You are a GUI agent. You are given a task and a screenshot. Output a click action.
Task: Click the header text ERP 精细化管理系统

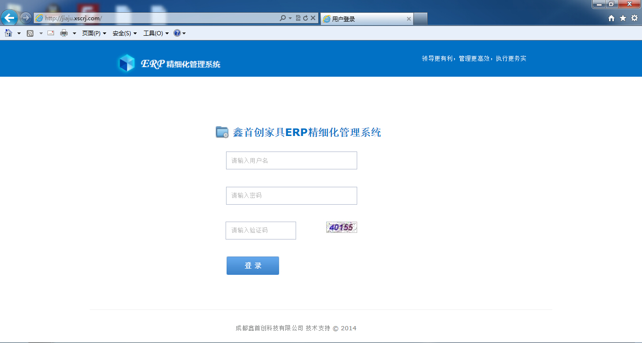click(180, 64)
